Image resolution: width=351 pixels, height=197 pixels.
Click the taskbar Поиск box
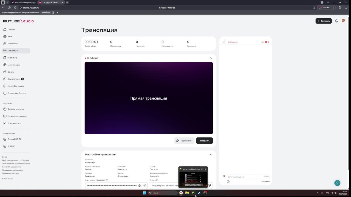[162, 193]
